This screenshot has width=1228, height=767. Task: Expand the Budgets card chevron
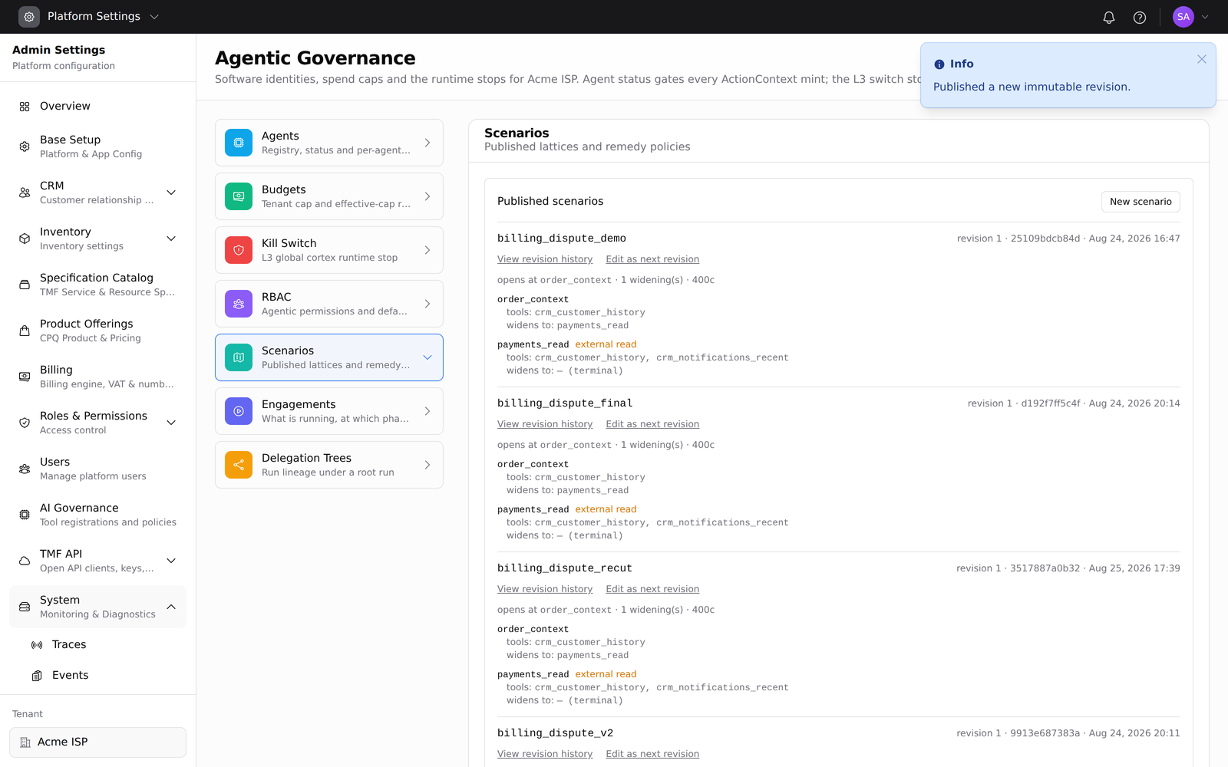click(x=427, y=196)
